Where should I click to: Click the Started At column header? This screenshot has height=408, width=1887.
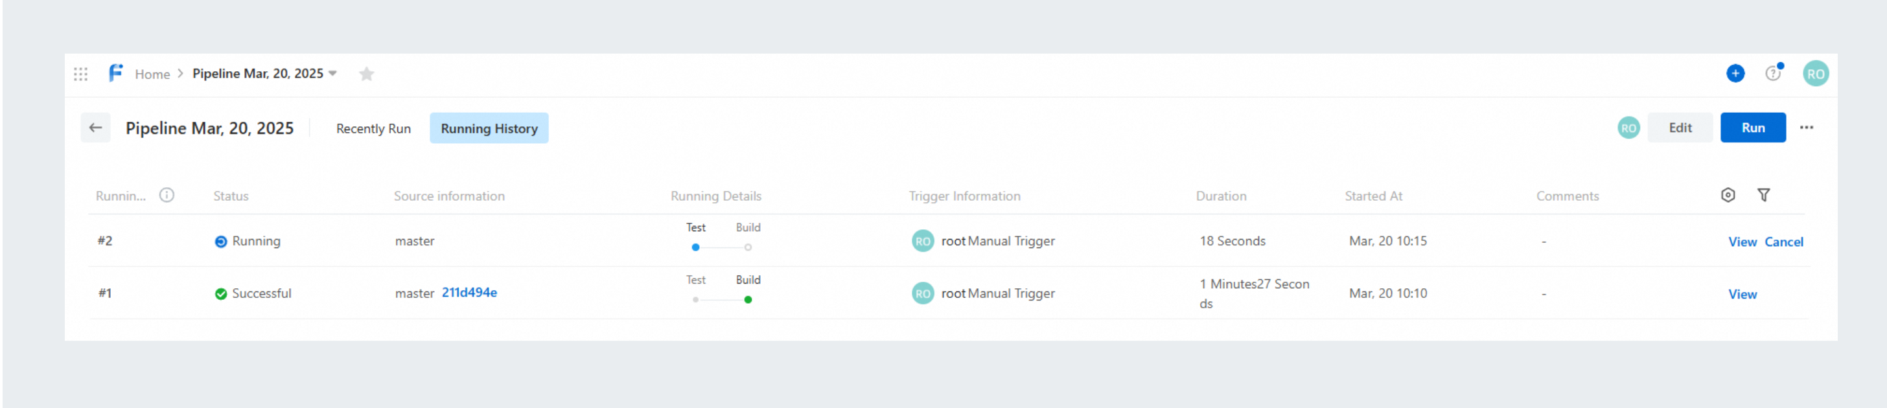(1372, 196)
